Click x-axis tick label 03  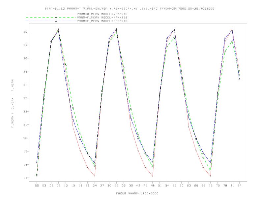click(44, 185)
